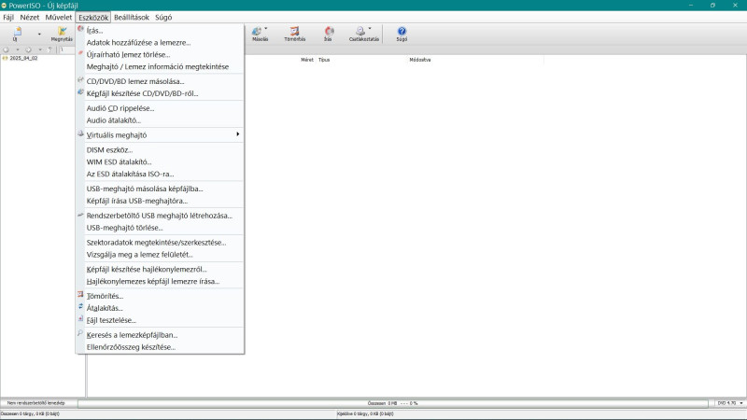This screenshot has height=420, width=747.
Task: Click the Új (new image) toolbar icon
Action: 16,34
